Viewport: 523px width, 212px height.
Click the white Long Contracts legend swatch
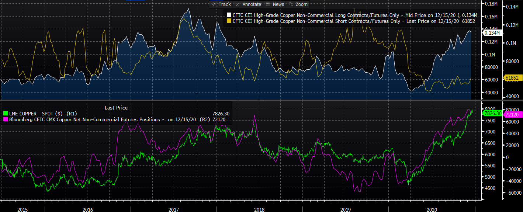[x=229, y=15]
